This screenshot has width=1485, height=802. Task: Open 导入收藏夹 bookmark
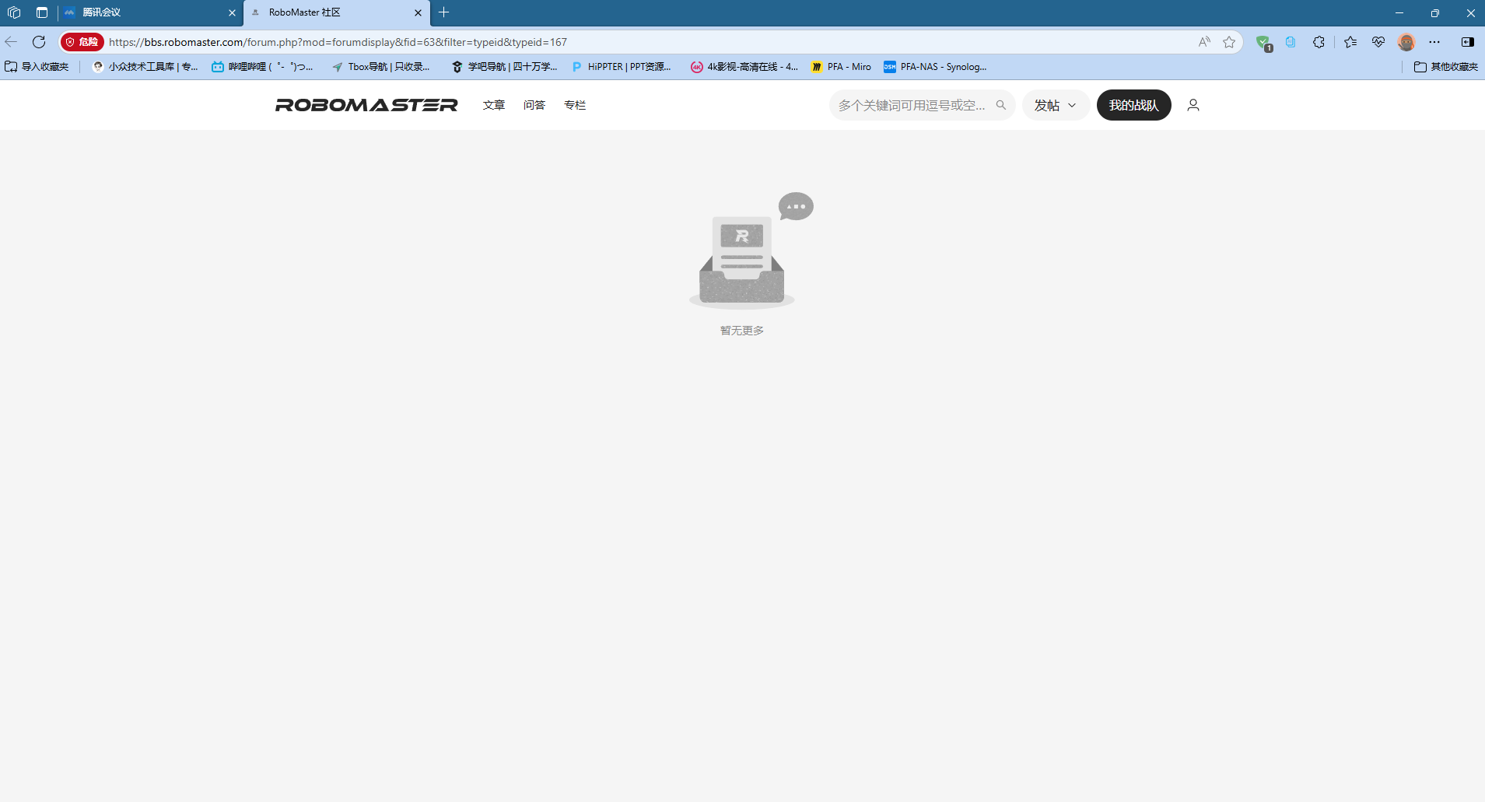[37, 67]
